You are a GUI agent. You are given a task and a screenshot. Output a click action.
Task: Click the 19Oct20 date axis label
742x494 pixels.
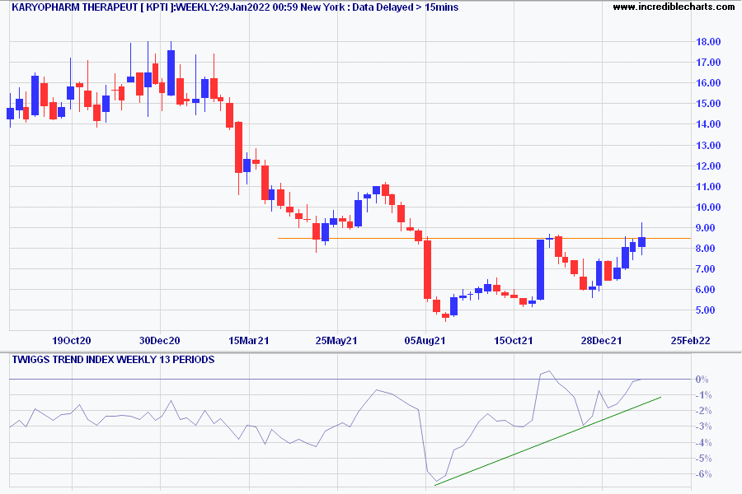pyautogui.click(x=72, y=340)
